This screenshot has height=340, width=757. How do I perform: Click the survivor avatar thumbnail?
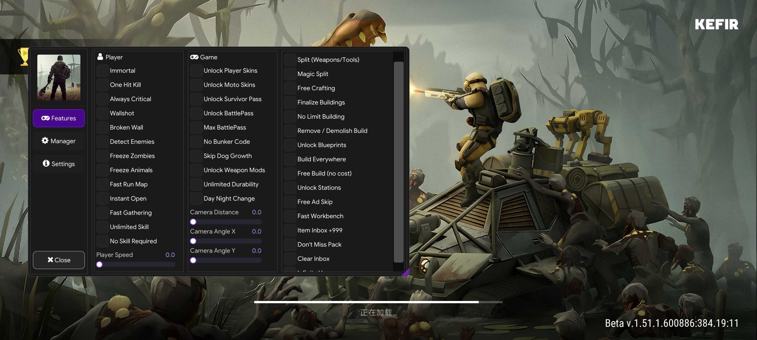pos(59,77)
